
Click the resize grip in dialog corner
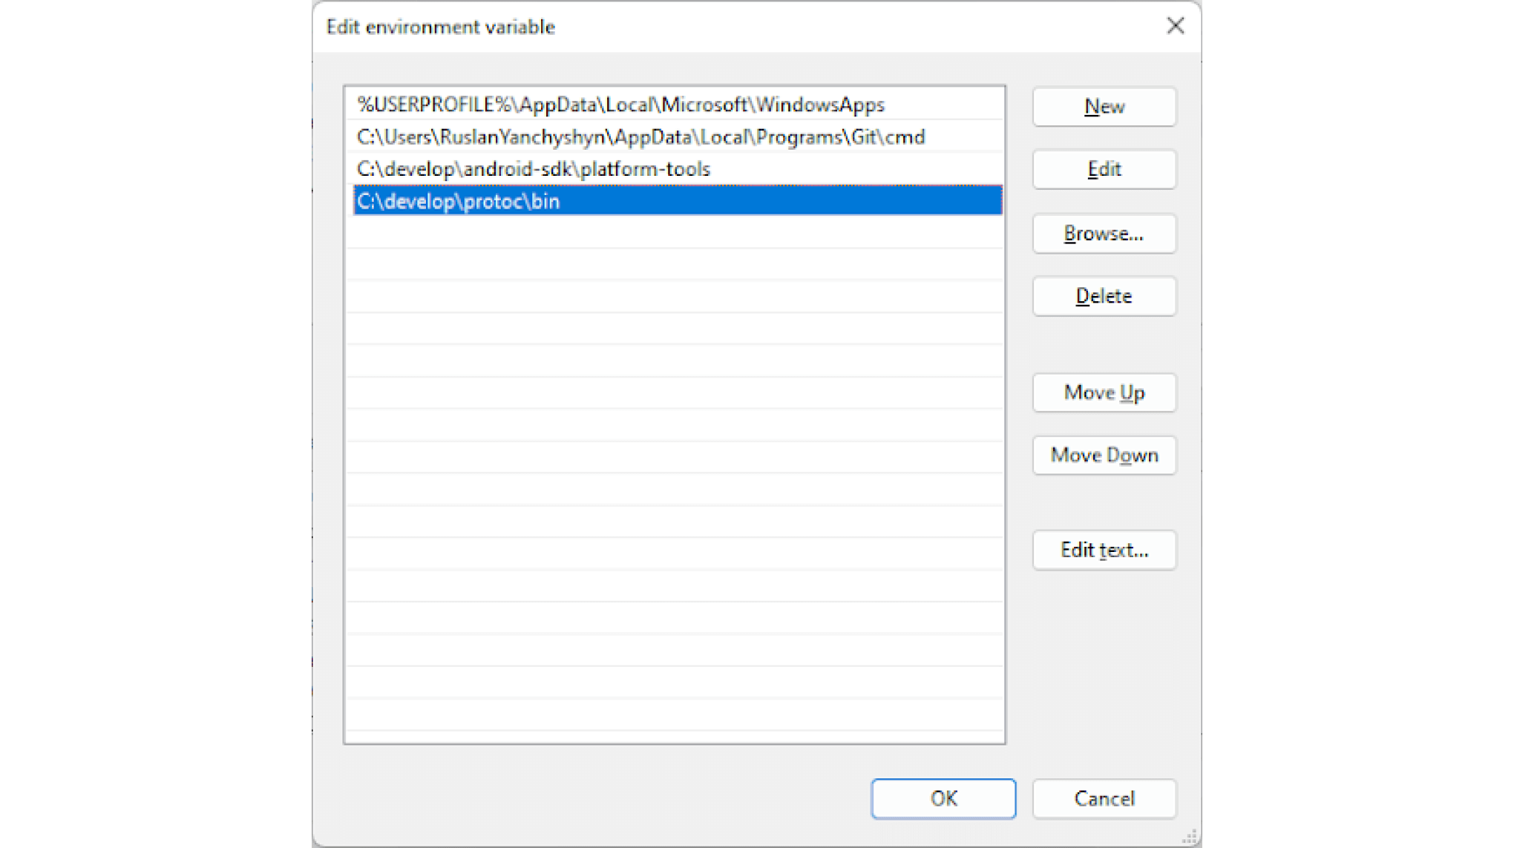point(1190,837)
